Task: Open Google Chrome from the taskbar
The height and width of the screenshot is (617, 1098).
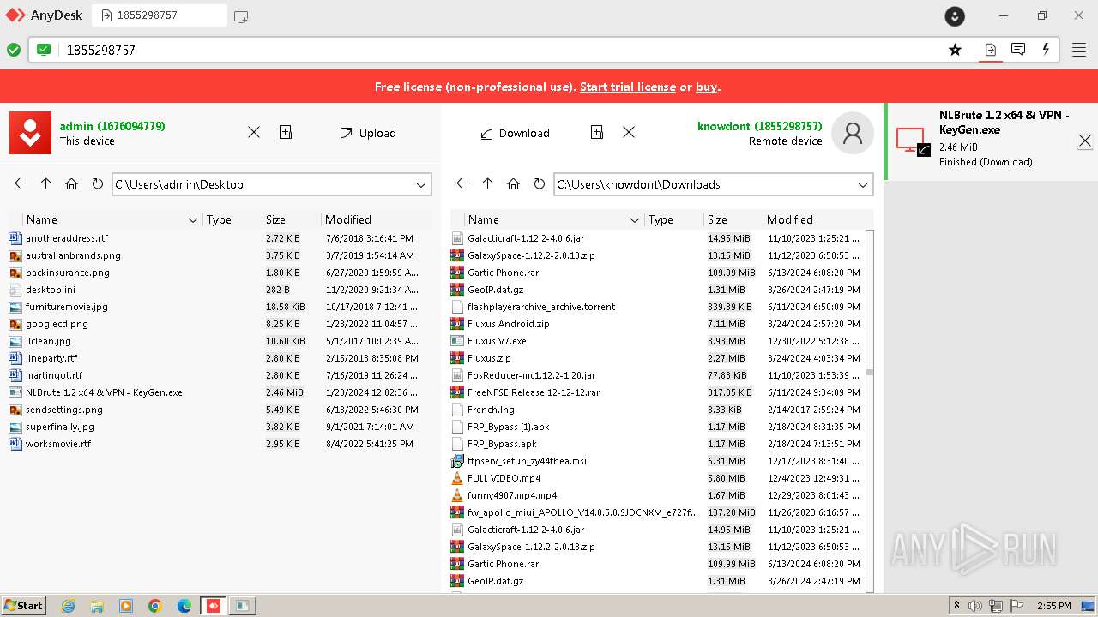Action: 155,606
